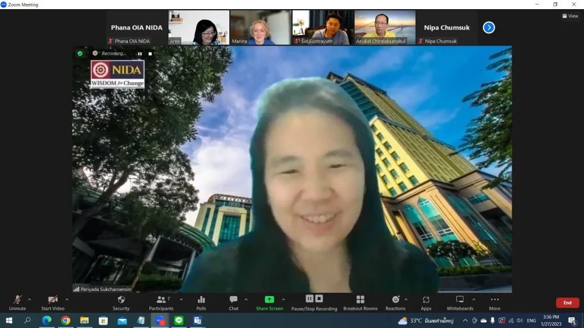
Task: Stop the recording
Action: click(318, 297)
